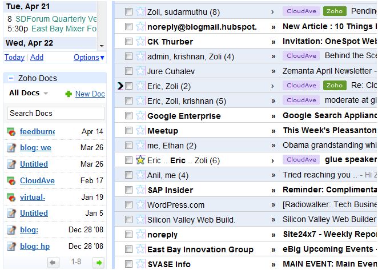Viewport: 378px width, 270px height.
Task: Select the Google Enterprise email checkbox
Action: tap(128, 116)
